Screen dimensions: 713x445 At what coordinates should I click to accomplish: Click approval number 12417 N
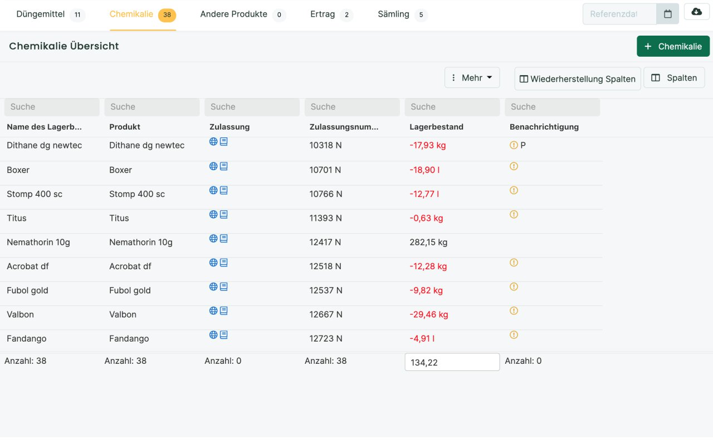coord(325,242)
